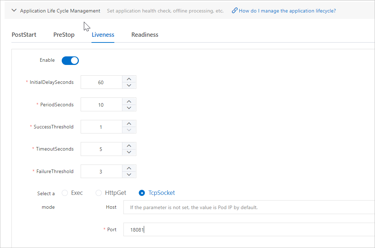The image size is (375, 248).
Task: Increase TimeoutSeconds with the up arrow
Action: pos(129,146)
